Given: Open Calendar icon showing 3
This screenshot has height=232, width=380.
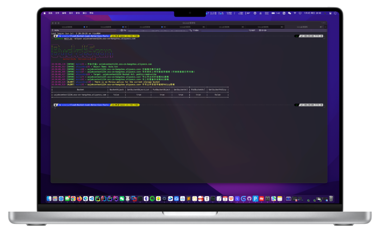Looking at the screenshot, I should [x=225, y=199].
